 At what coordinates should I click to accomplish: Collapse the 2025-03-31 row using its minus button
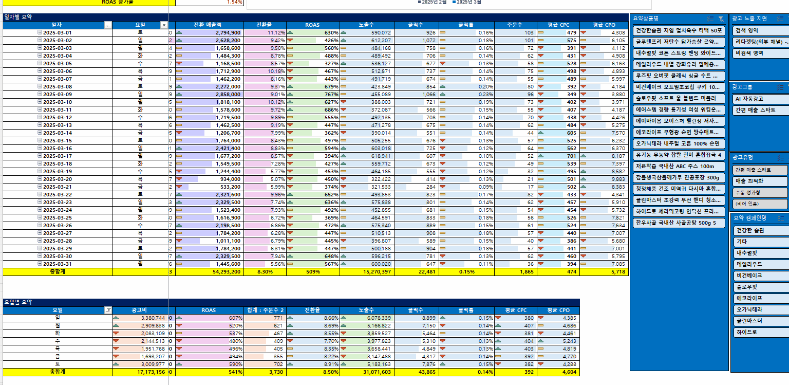[x=40, y=264]
